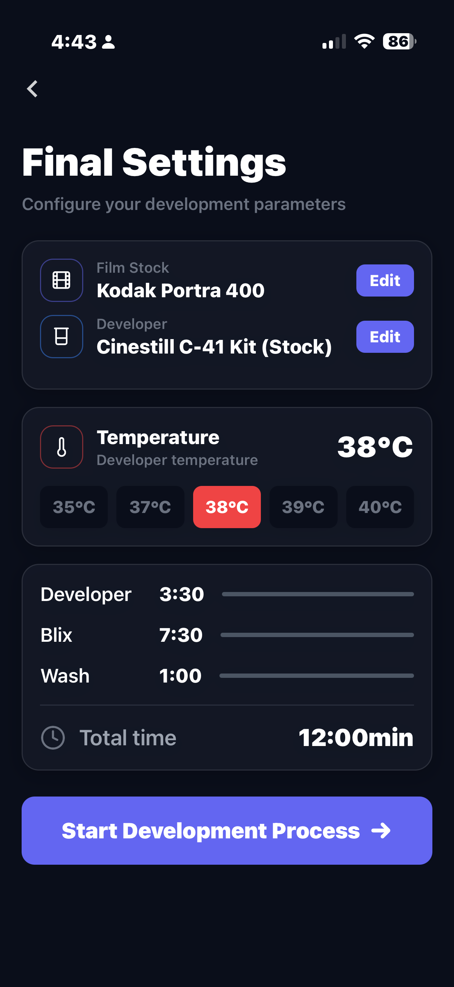Switch temperature to 39°C

[x=303, y=507]
